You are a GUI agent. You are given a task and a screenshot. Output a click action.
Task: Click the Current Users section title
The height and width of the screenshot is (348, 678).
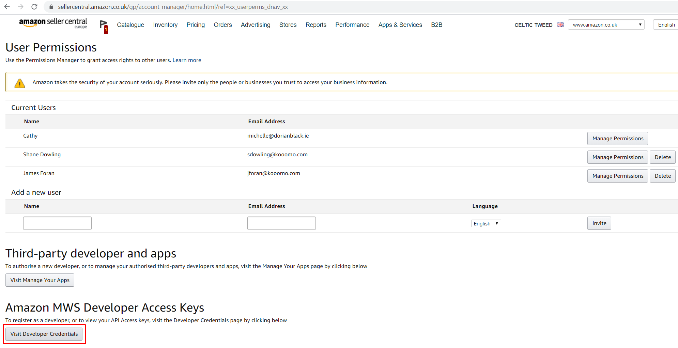[33, 108]
